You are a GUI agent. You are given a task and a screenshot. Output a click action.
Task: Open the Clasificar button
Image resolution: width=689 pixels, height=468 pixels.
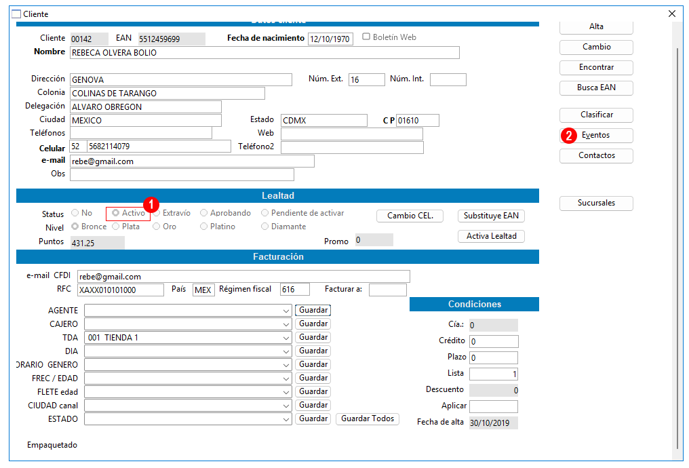click(596, 115)
